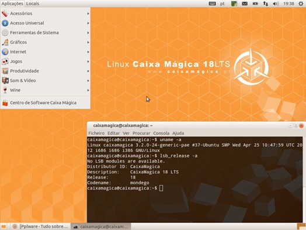This screenshot has height=230, width=306.
Task: Select the Ferramentas de Sistema menu entry
Action: click(x=46, y=33)
